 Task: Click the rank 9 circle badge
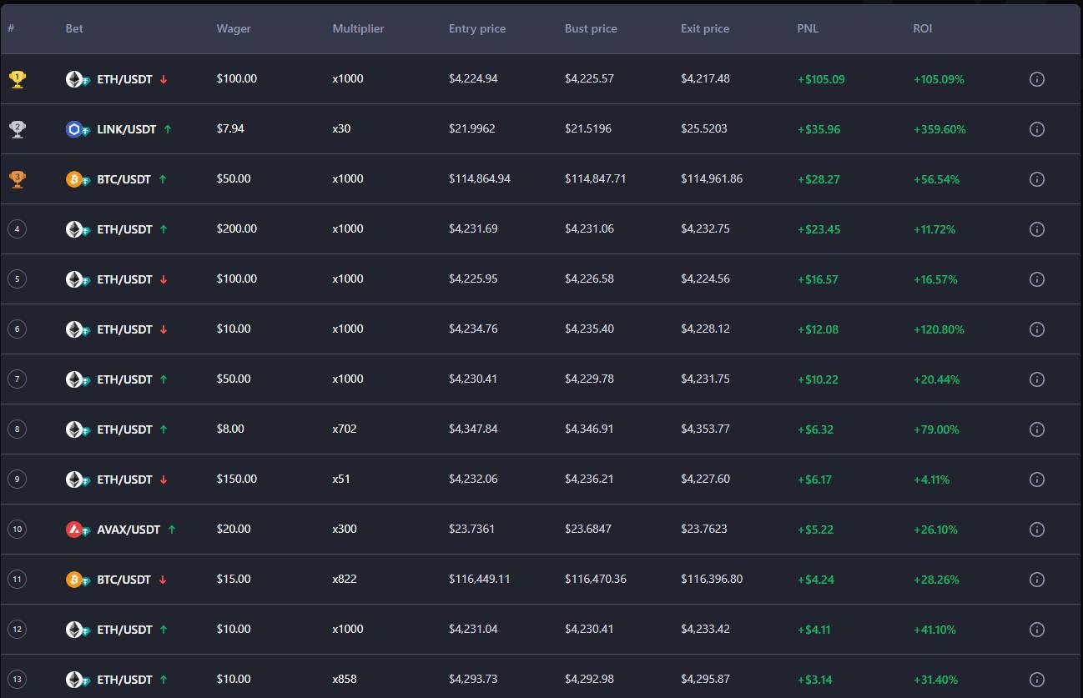click(x=17, y=480)
